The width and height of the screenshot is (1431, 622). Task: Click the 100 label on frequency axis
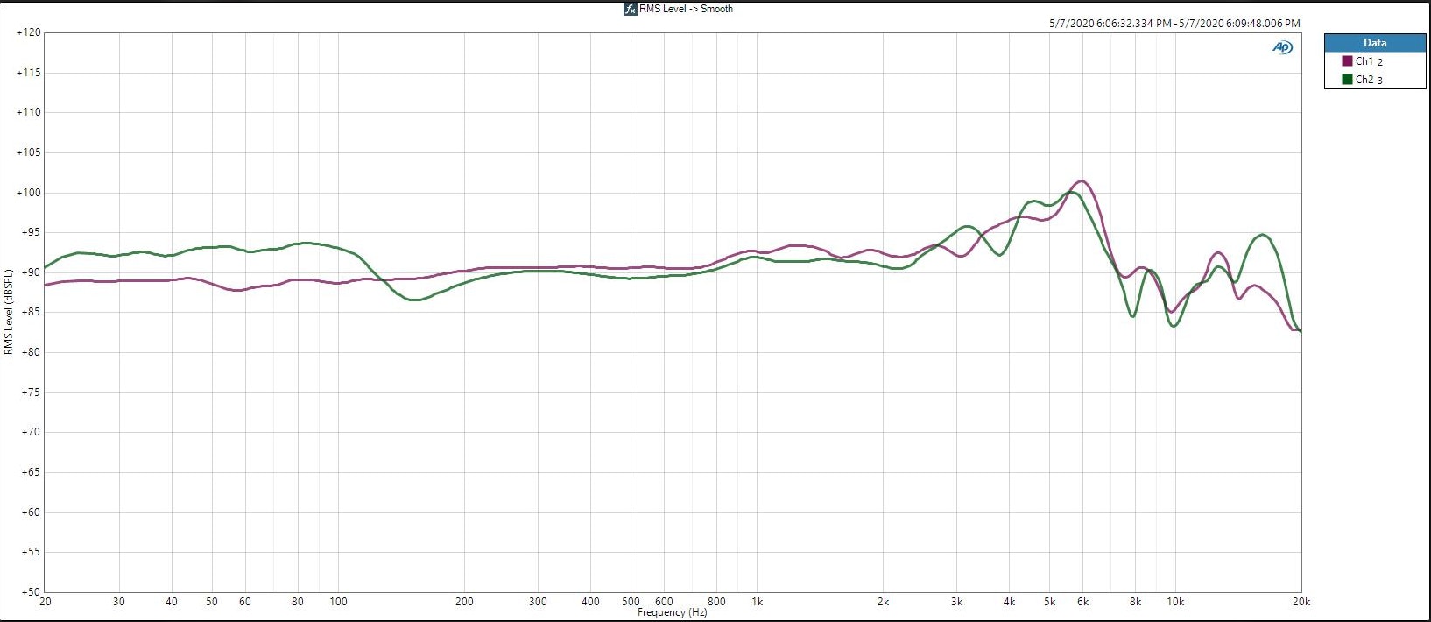click(x=338, y=602)
